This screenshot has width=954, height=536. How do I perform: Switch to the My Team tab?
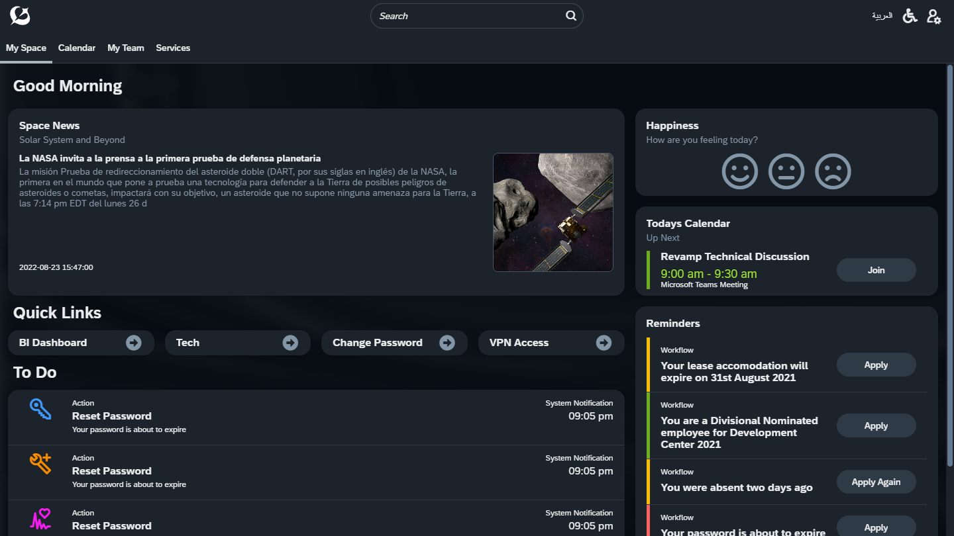[126, 48]
